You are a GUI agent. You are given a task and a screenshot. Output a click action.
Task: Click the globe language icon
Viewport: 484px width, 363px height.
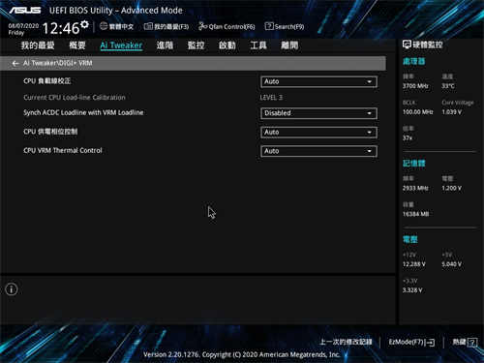(104, 26)
